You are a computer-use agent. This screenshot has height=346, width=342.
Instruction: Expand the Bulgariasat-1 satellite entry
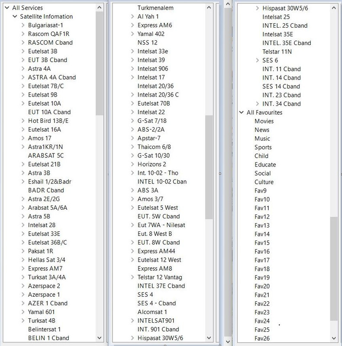pyautogui.click(x=23, y=25)
